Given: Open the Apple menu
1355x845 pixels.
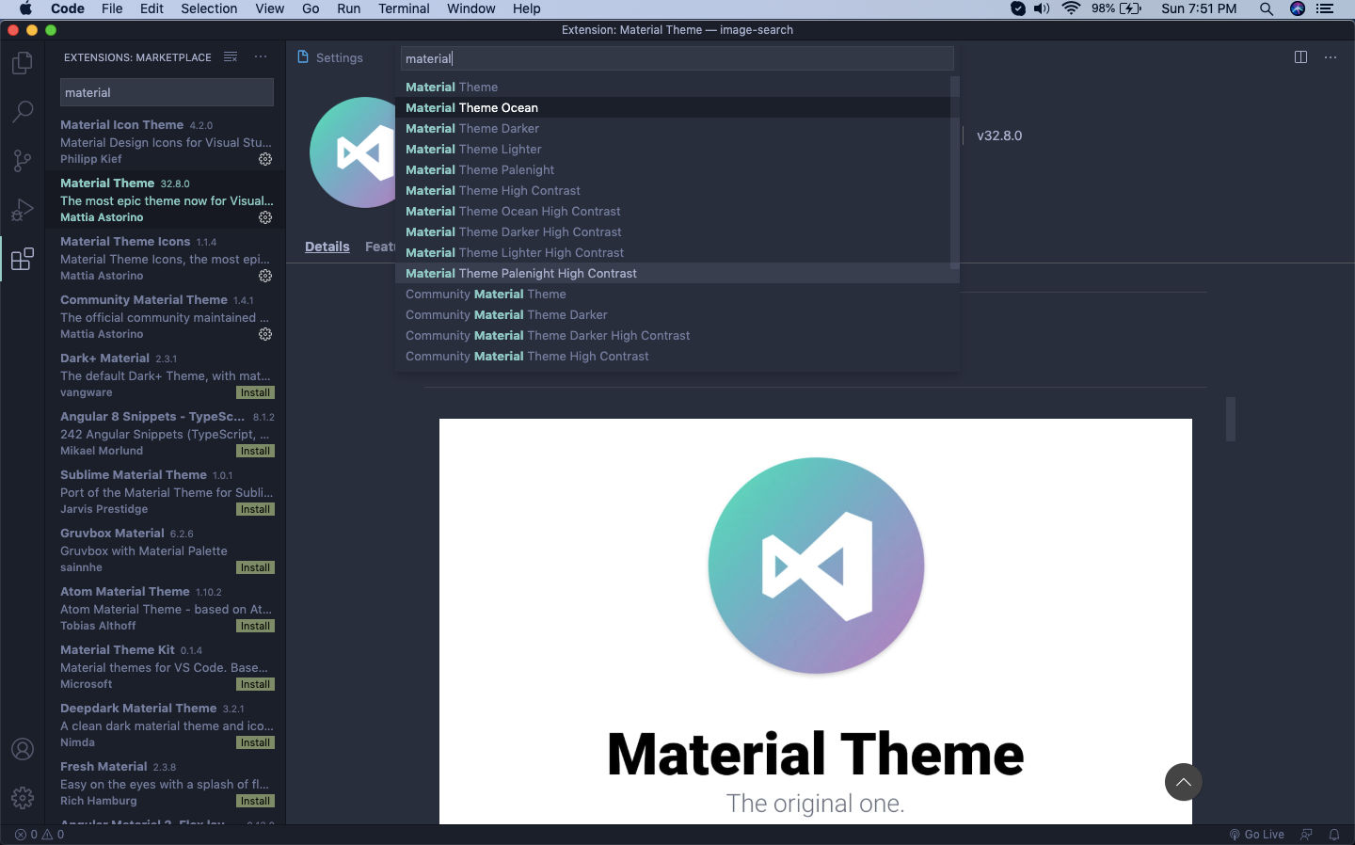Looking at the screenshot, I should (x=25, y=8).
